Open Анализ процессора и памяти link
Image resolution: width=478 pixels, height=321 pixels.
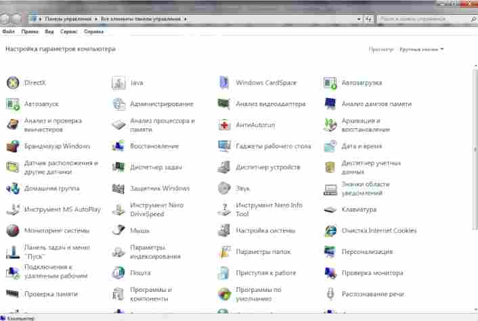point(162,125)
